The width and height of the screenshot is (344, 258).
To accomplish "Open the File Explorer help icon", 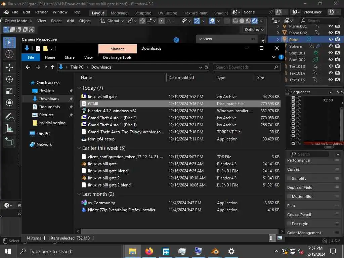I will pyautogui.click(x=281, y=57).
